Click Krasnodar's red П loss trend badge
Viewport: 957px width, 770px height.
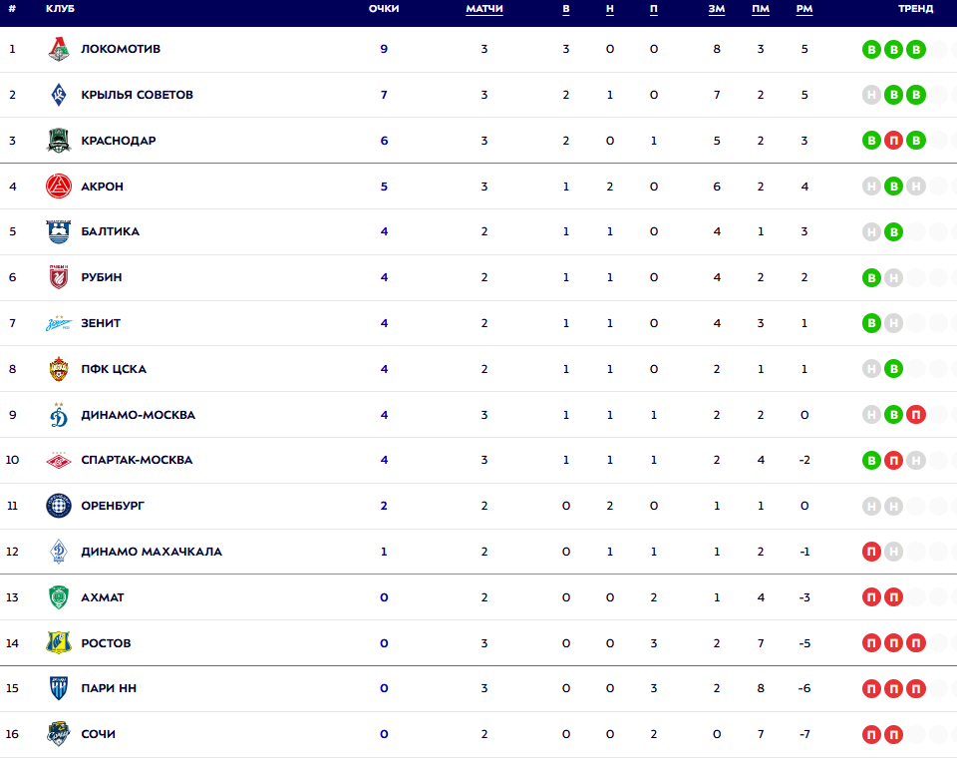coord(893,141)
